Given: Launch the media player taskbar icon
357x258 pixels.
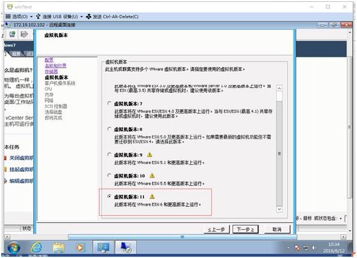Looking at the screenshot, I should [x=80, y=247].
